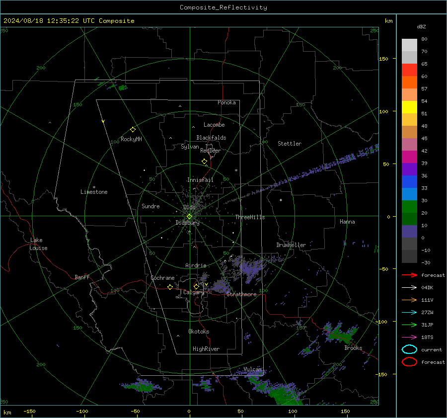Image resolution: width=447 pixels, height=418 pixels.
Task: Click the 20 dBZ green color swatch
Action: point(409,206)
